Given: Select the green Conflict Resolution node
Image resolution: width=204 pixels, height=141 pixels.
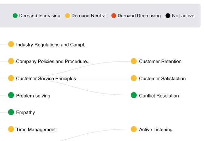Looking at the screenshot, I should (x=134, y=95).
